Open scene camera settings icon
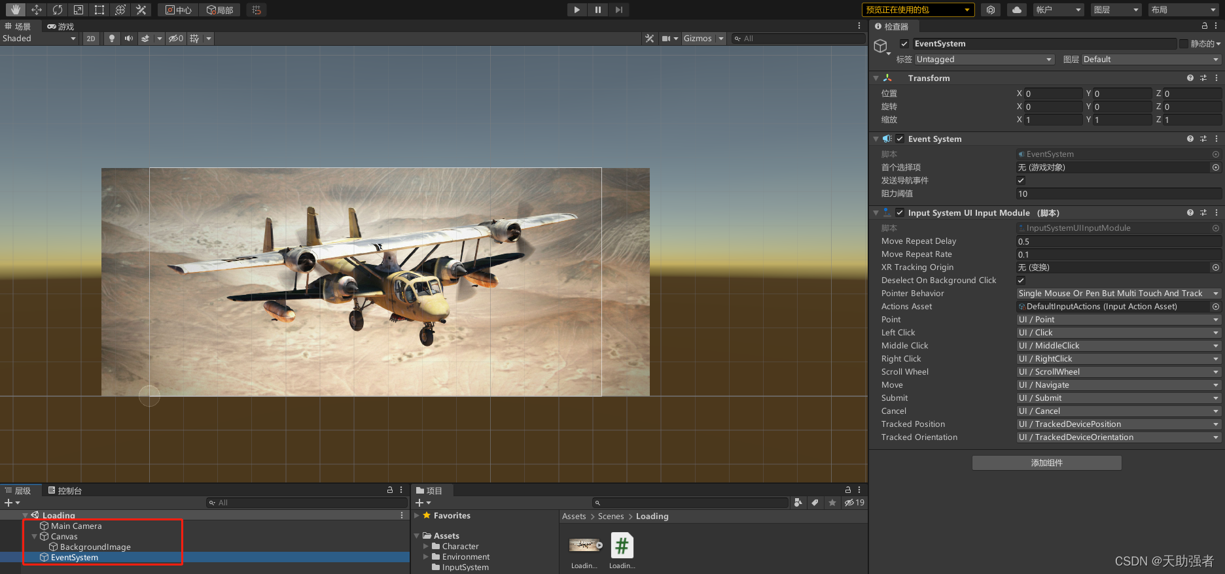The height and width of the screenshot is (574, 1225). (x=666, y=39)
